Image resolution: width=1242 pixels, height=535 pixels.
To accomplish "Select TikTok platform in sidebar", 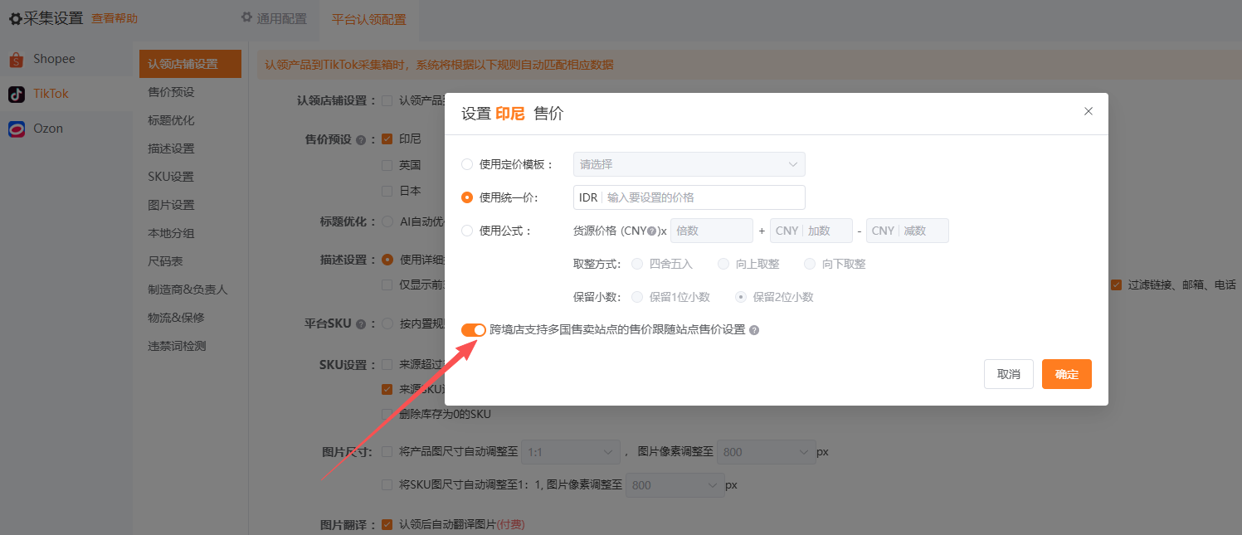I will (66, 95).
